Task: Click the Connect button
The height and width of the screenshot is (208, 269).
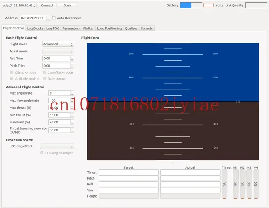Action: 47,5
